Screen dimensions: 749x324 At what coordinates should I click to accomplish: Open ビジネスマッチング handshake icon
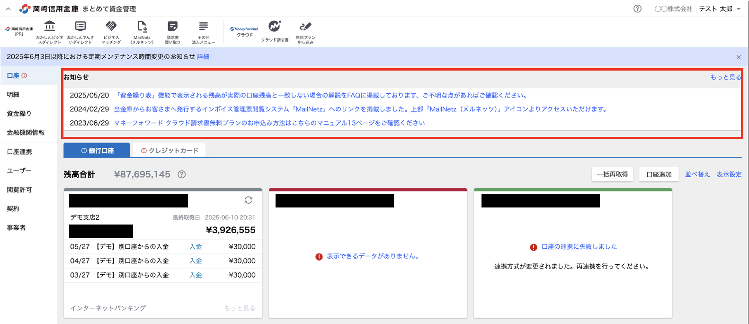tap(111, 32)
